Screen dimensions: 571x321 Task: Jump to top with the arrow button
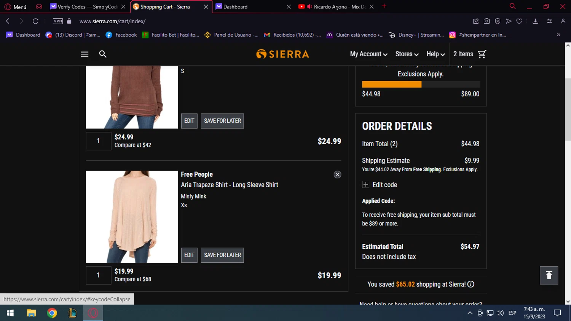coord(549,275)
